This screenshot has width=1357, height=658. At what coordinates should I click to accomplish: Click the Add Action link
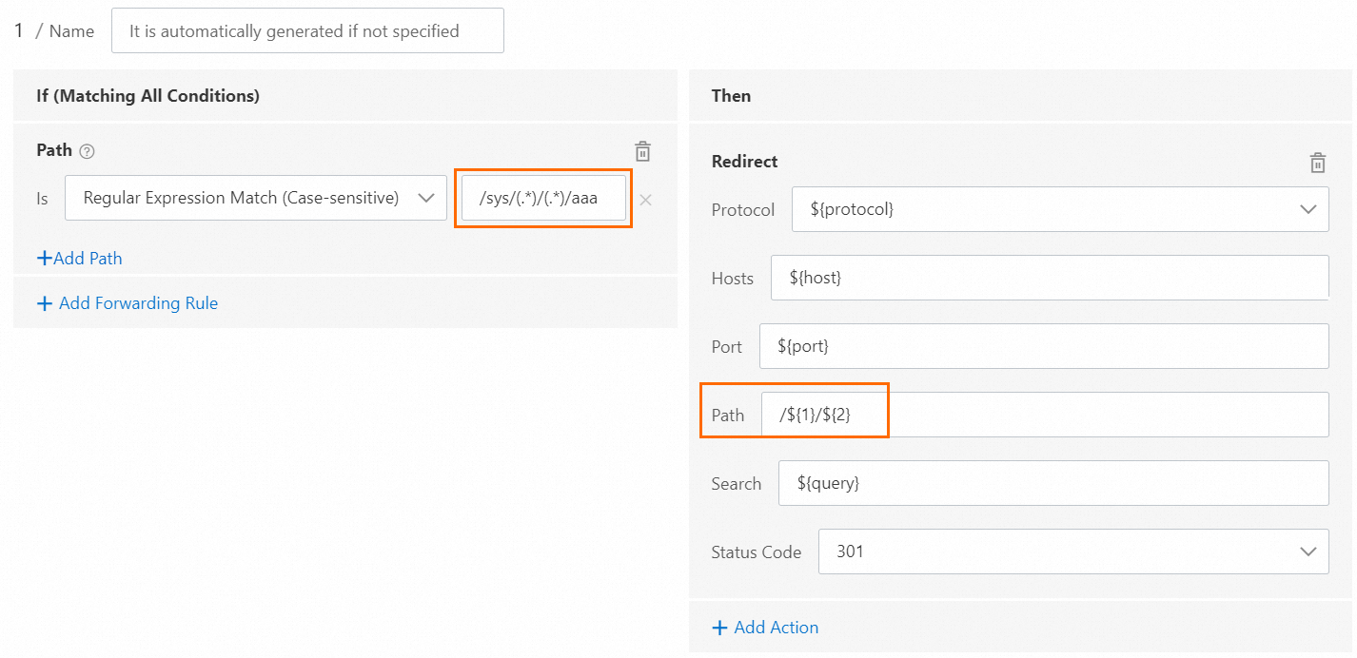776,628
